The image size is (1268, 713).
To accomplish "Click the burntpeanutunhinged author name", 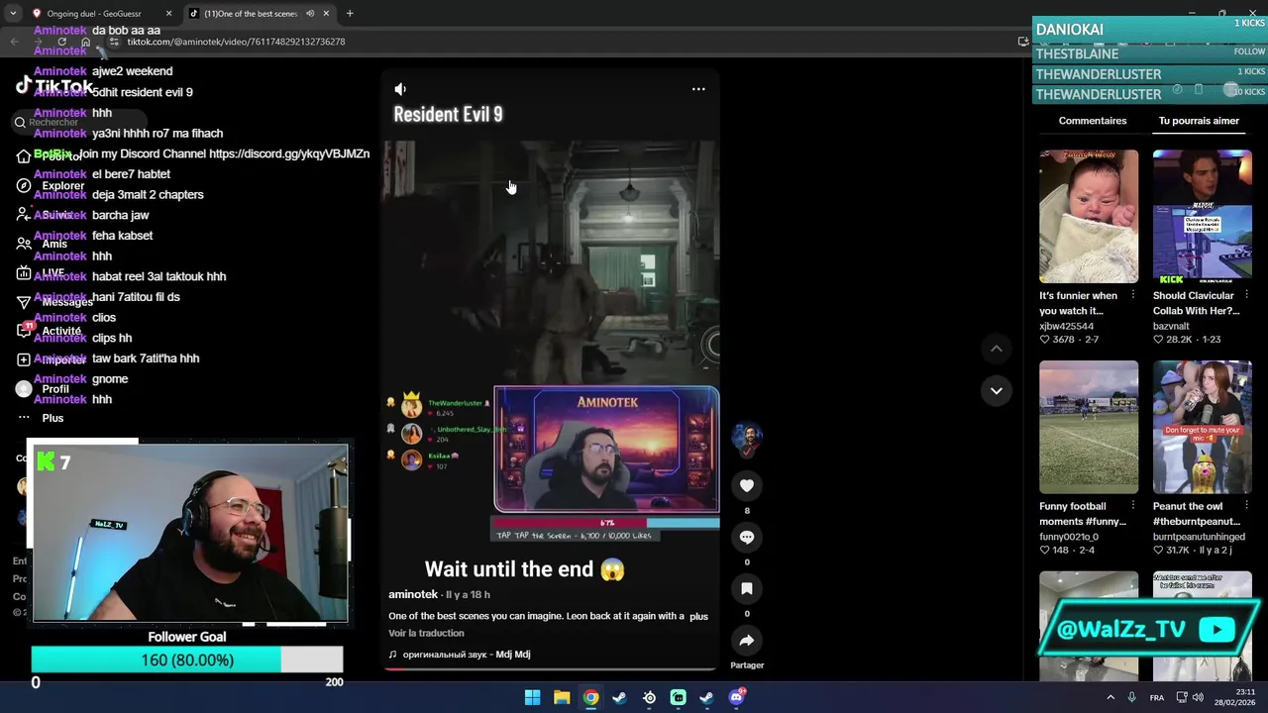I will click(x=1199, y=537).
